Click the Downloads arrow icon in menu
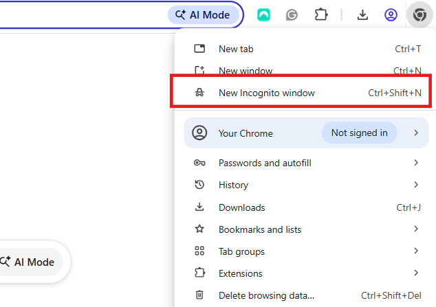This screenshot has width=436, height=307. click(199, 207)
